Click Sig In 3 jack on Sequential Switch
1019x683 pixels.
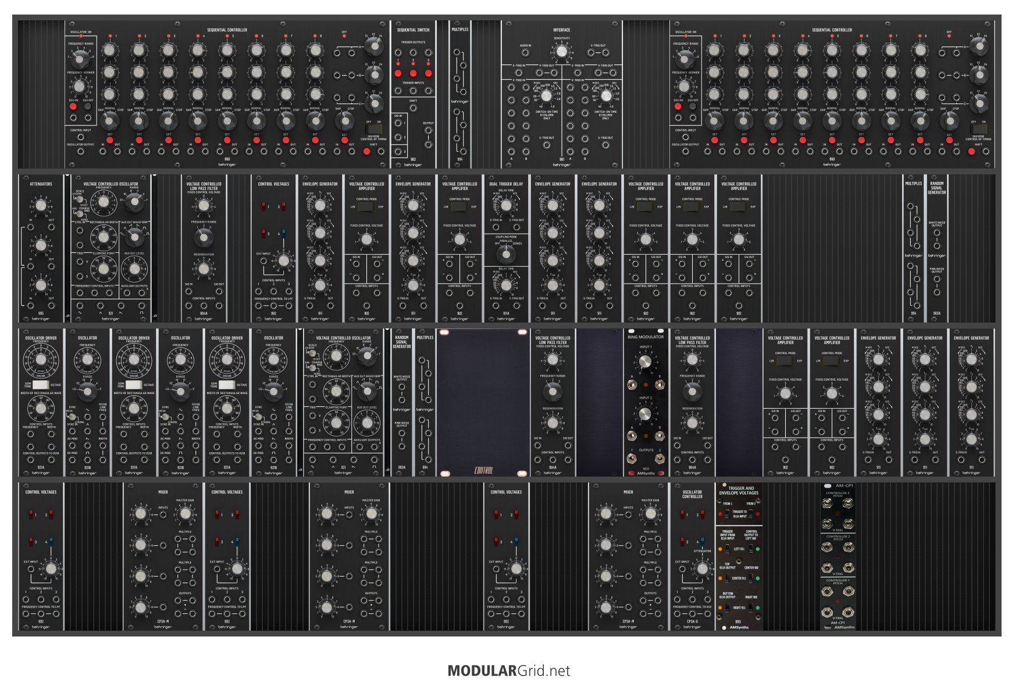pyautogui.click(x=398, y=152)
